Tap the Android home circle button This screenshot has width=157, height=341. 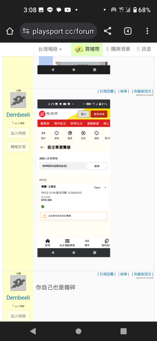pos(78,331)
